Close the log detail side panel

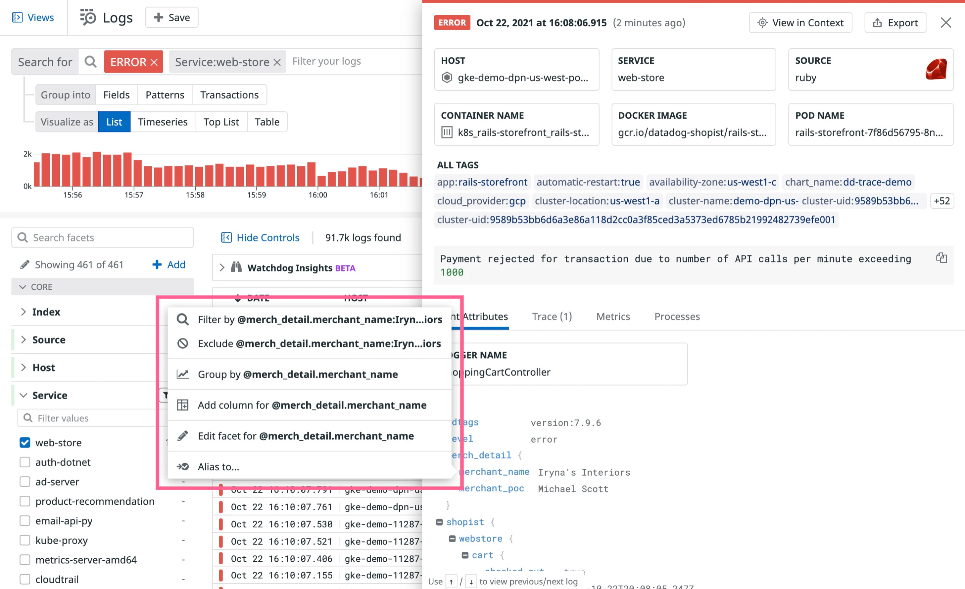[946, 23]
